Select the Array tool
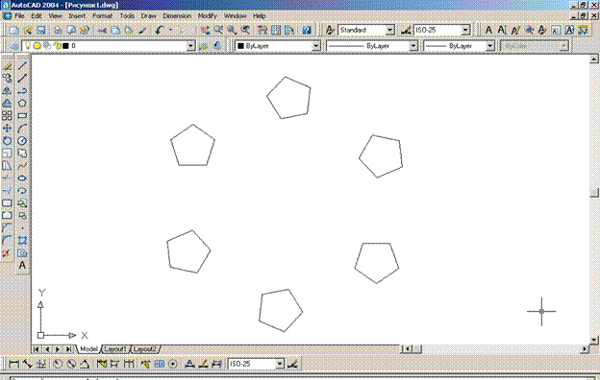600x380 pixels. tap(7, 116)
